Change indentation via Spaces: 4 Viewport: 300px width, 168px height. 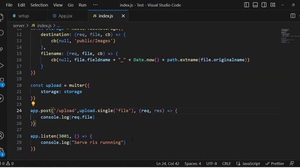(193, 164)
